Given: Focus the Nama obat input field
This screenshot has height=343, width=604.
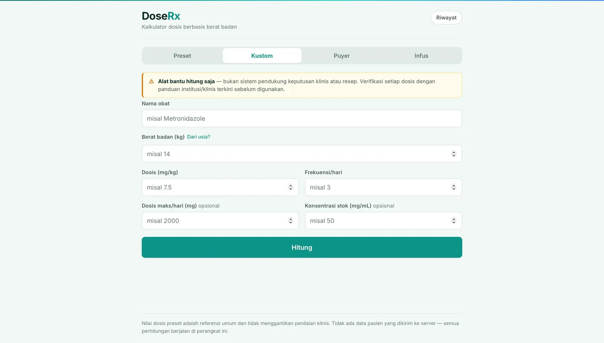Looking at the screenshot, I should point(302,119).
